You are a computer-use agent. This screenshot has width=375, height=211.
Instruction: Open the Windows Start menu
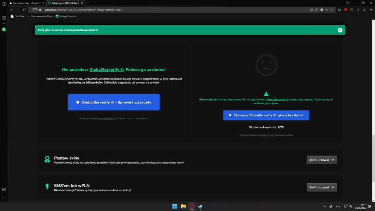tap(175, 207)
